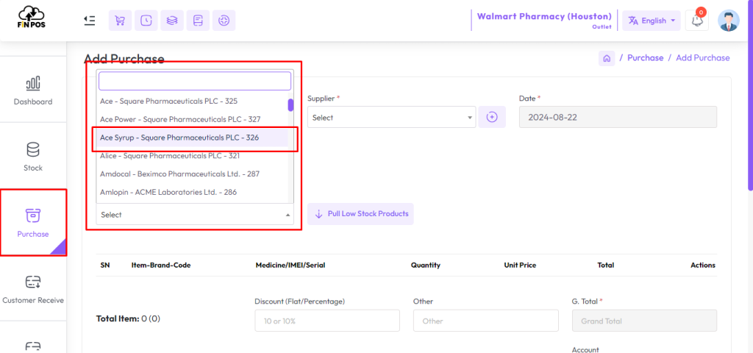Image resolution: width=753 pixels, height=353 pixels.
Task: Open Purchase in the sidebar
Action: pyautogui.click(x=33, y=222)
